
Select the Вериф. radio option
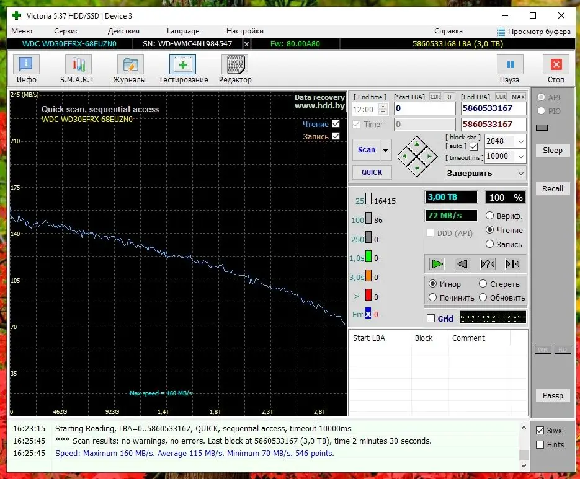point(489,216)
